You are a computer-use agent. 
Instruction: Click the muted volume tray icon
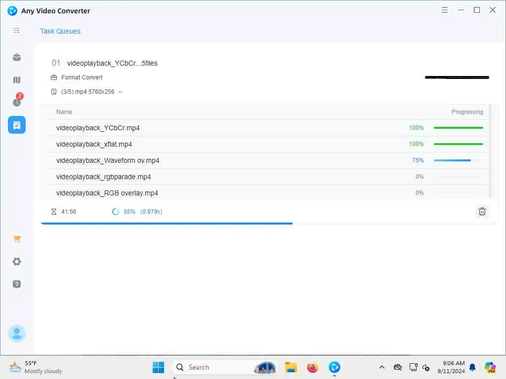425,367
